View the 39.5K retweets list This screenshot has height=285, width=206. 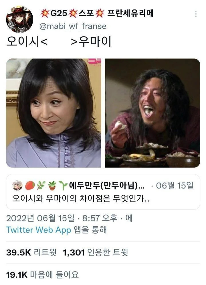pos(31,253)
